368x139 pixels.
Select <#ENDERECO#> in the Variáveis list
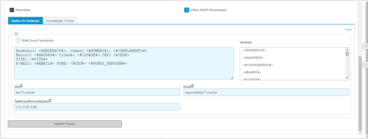[254, 50]
